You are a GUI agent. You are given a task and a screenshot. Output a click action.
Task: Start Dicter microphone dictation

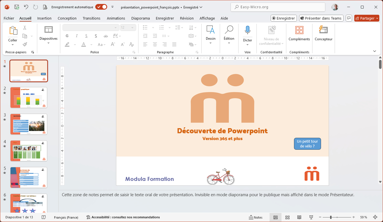click(248, 30)
